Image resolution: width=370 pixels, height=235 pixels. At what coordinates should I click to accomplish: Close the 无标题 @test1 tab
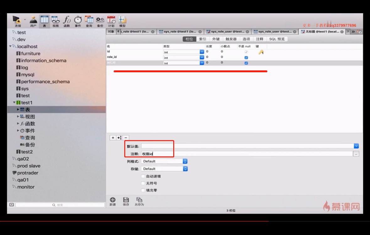click(342, 32)
